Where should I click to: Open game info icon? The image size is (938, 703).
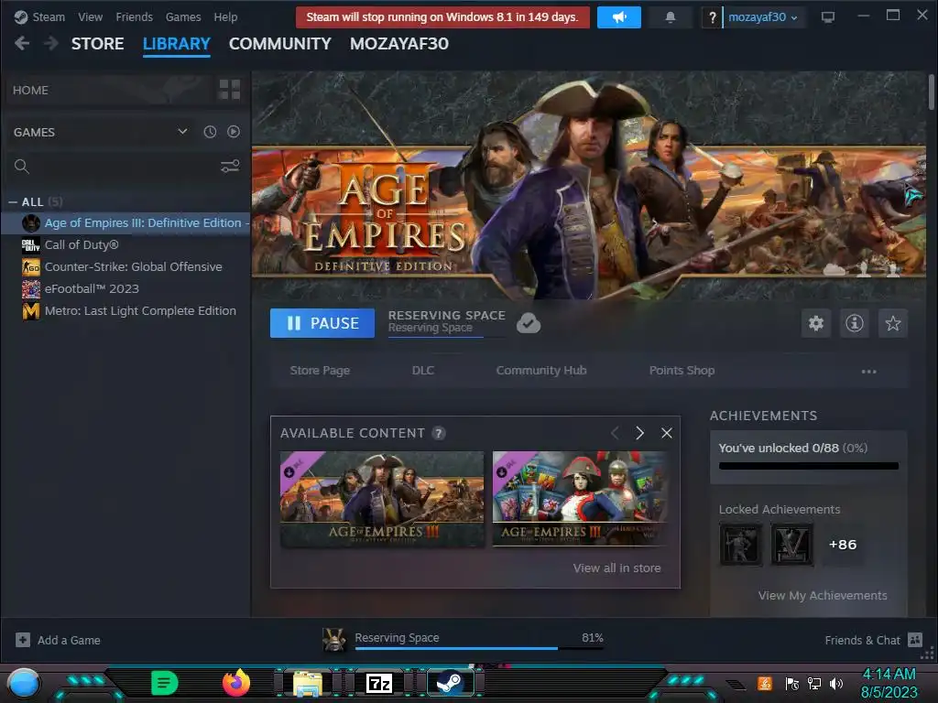pos(855,323)
